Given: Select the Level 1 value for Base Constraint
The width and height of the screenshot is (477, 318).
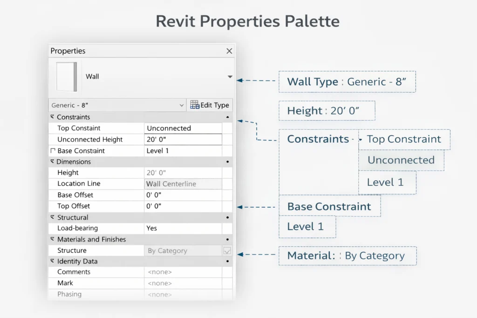Looking at the screenshot, I should pyautogui.click(x=183, y=150).
